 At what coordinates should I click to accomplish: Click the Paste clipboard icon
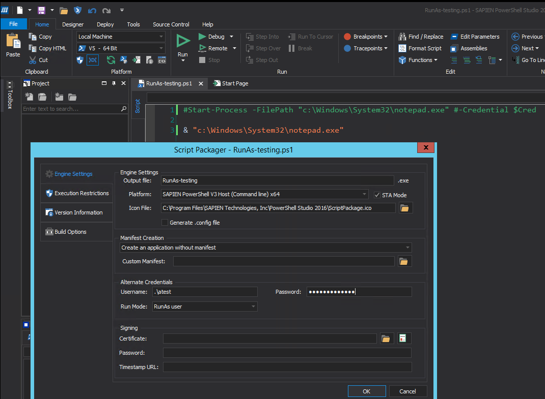click(13, 42)
